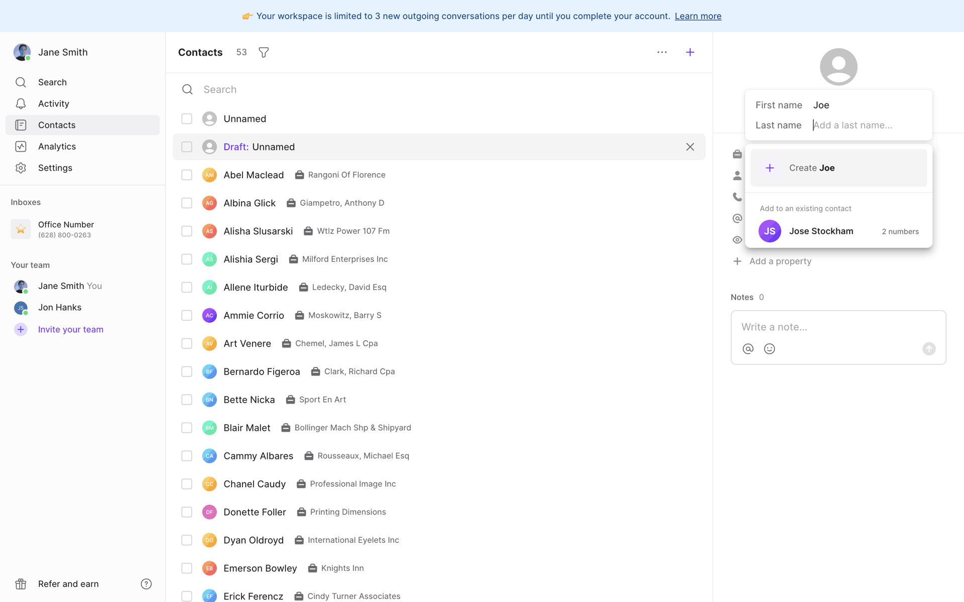Open the Donette Foller contact row

click(439, 512)
